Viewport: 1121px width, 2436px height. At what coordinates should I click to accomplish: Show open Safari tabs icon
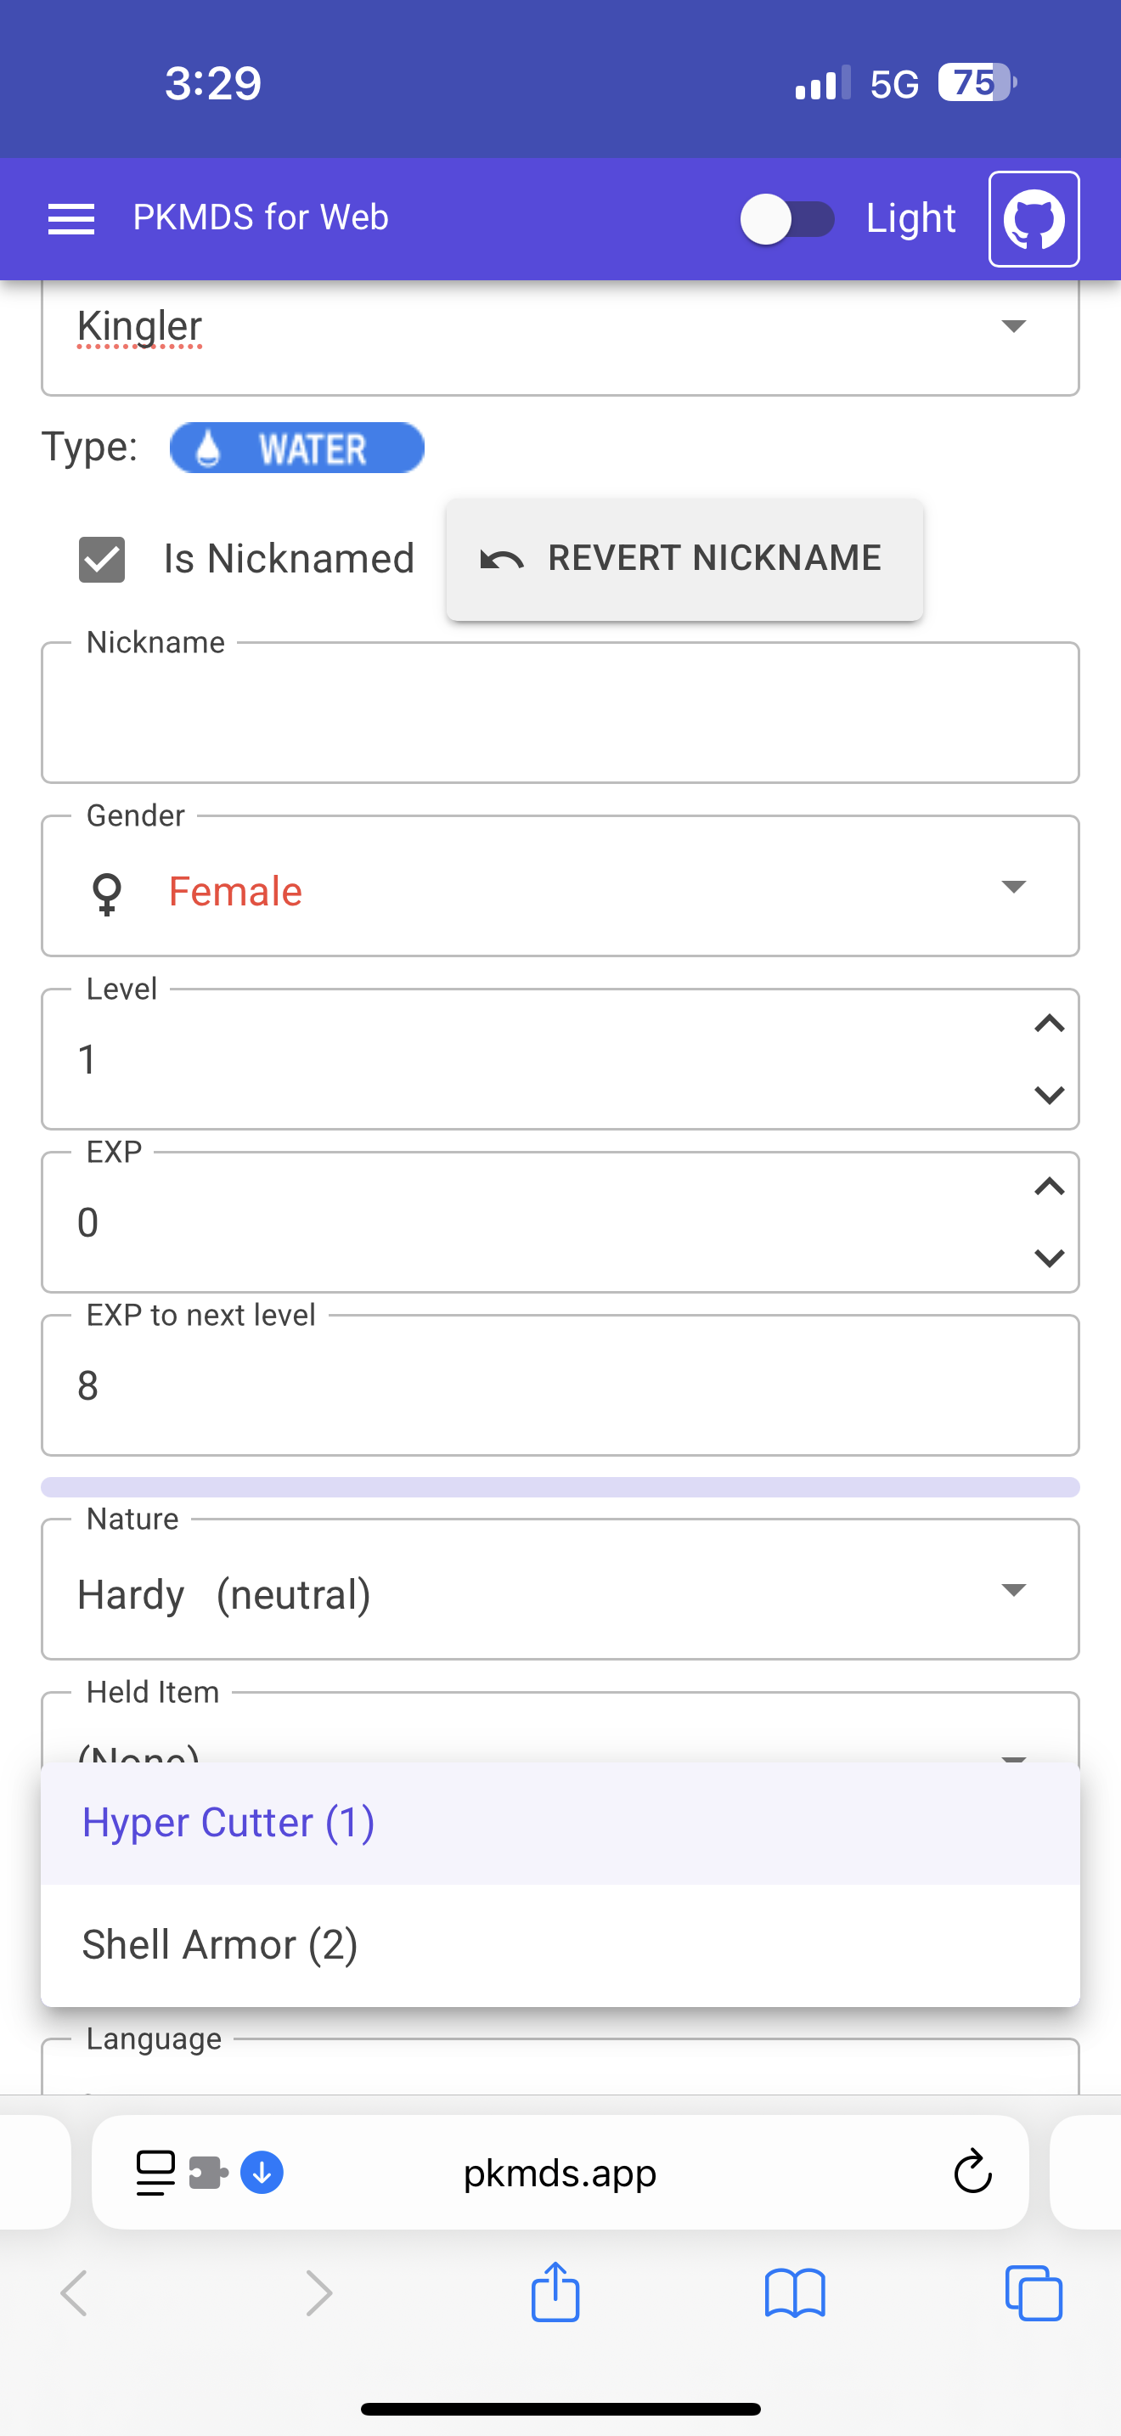pyautogui.click(x=1033, y=2293)
